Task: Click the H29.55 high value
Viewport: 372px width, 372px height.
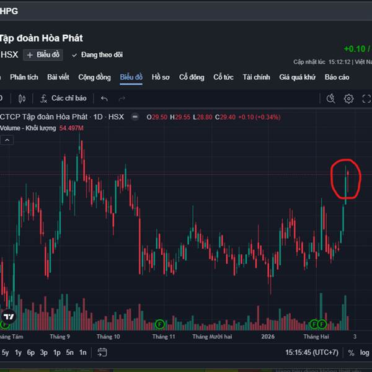Action: 180,117
